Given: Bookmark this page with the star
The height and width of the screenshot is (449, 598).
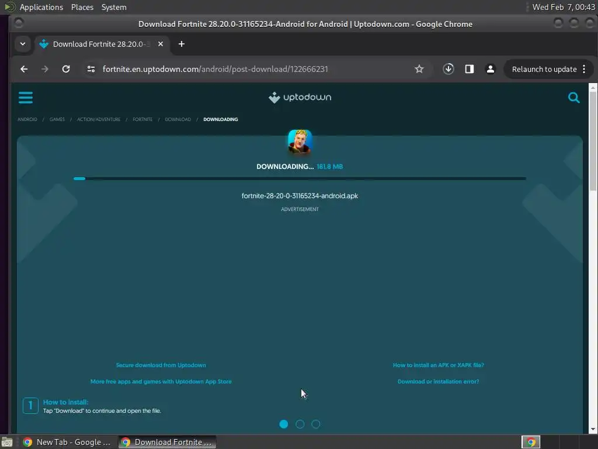Looking at the screenshot, I should [419, 69].
